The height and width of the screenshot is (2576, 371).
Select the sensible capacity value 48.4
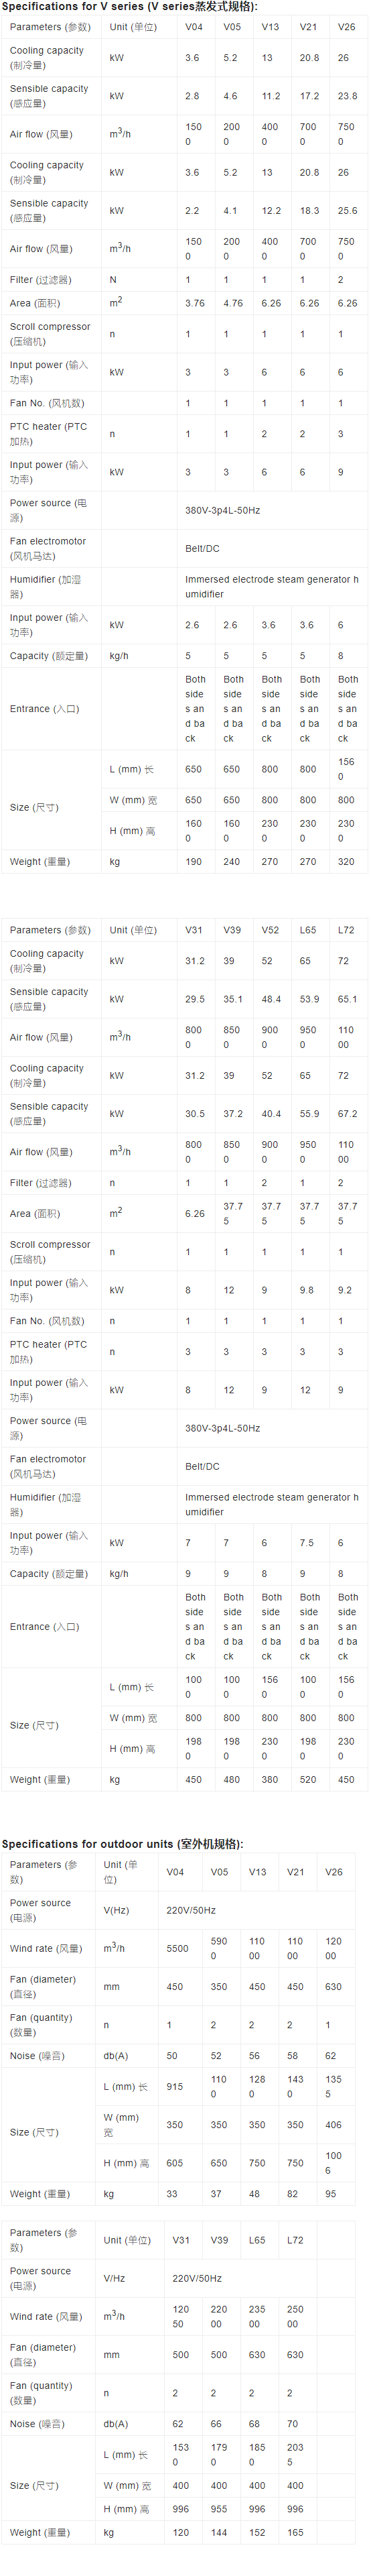click(x=271, y=999)
